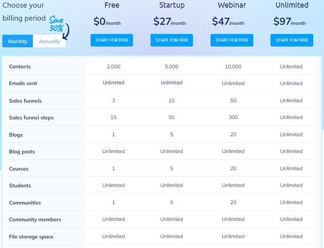Click the 10,000 contacts value for Webinar
The width and height of the screenshot is (324, 248).
(233, 66)
